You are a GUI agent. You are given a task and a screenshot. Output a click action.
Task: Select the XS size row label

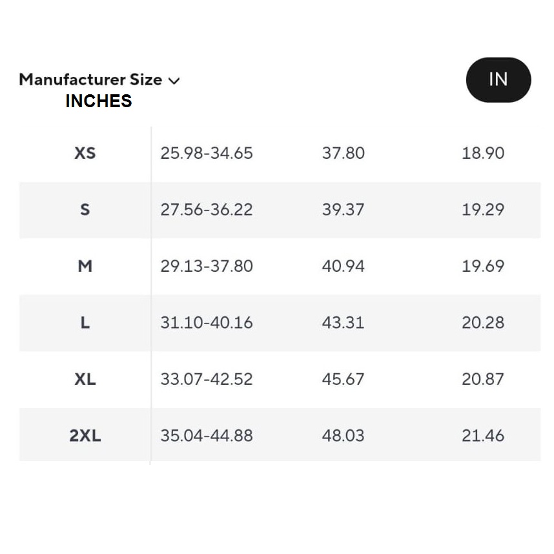85,153
